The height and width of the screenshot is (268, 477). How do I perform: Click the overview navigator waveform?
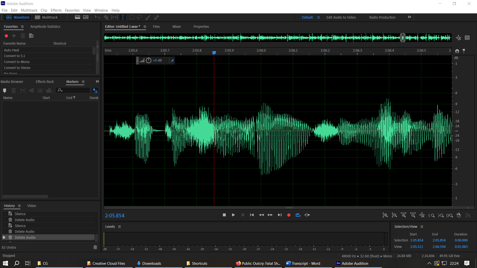click(277, 38)
